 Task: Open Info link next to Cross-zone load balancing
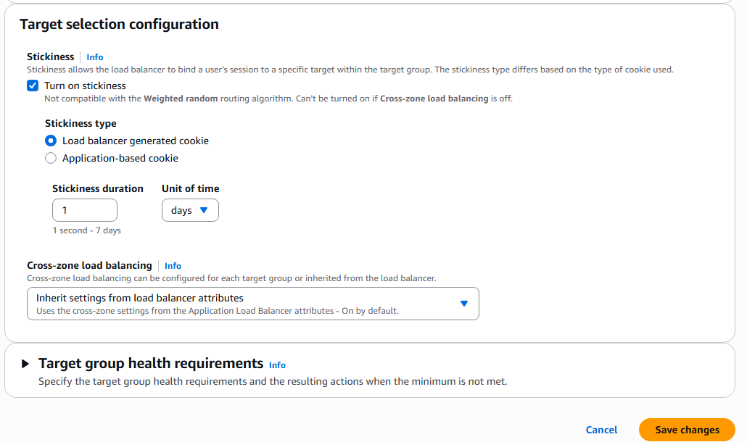173,266
